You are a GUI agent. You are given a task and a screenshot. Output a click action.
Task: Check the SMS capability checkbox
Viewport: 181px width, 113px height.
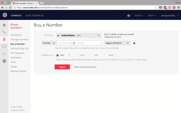[x=91, y=55]
